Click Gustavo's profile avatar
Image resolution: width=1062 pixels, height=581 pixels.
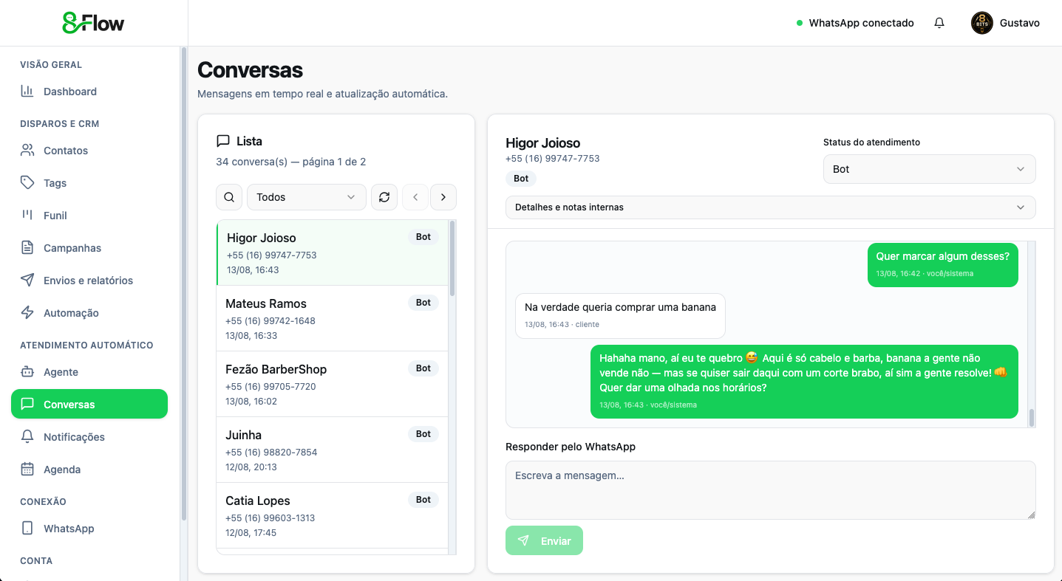coord(982,23)
